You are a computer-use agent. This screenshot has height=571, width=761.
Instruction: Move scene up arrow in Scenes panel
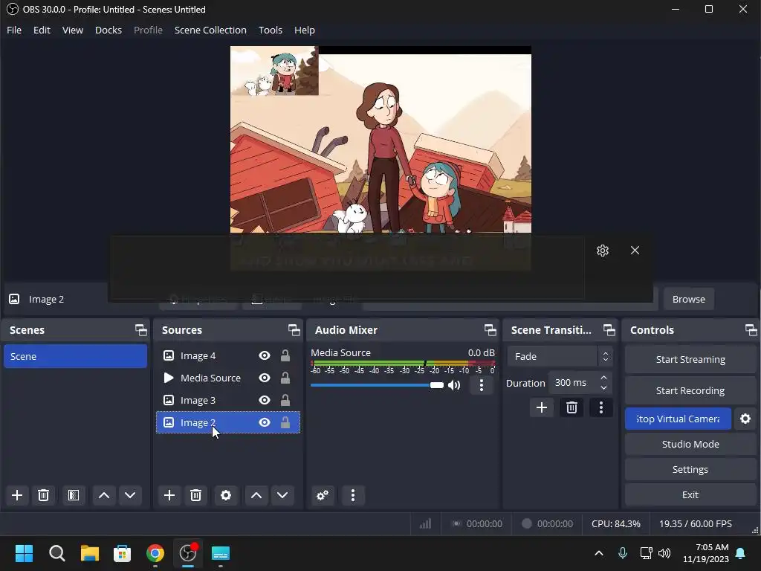tap(104, 495)
